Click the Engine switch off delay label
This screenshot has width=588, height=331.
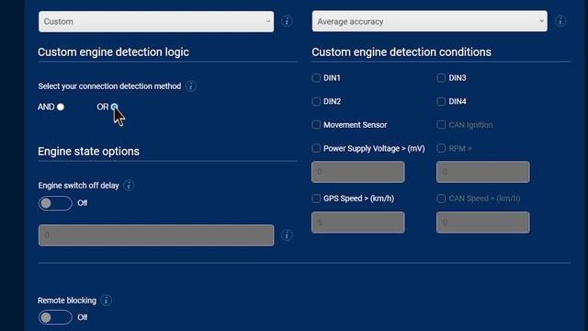(x=78, y=186)
